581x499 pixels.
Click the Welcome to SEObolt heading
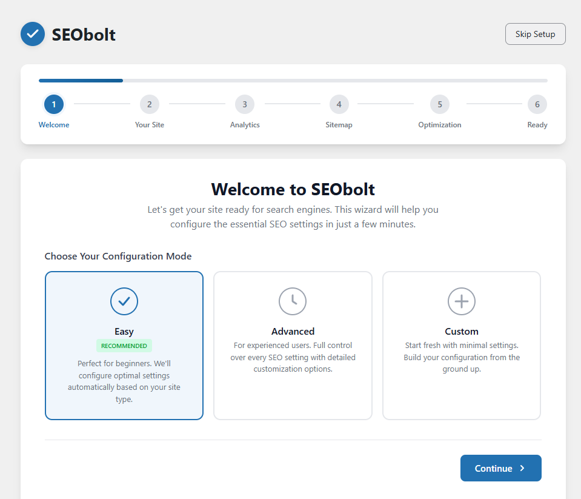click(x=293, y=189)
